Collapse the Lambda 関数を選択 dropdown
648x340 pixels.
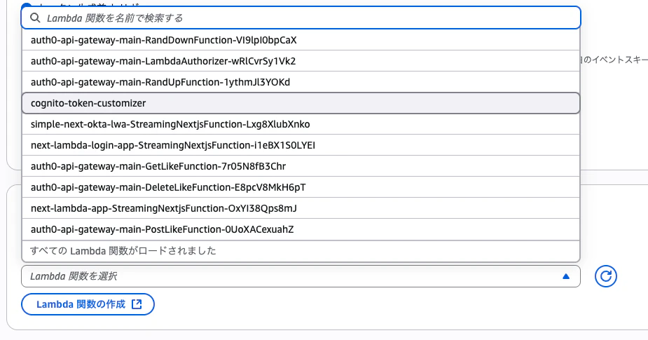pos(301,276)
